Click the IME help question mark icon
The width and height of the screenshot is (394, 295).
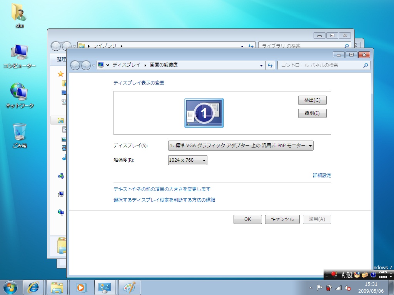click(373, 275)
